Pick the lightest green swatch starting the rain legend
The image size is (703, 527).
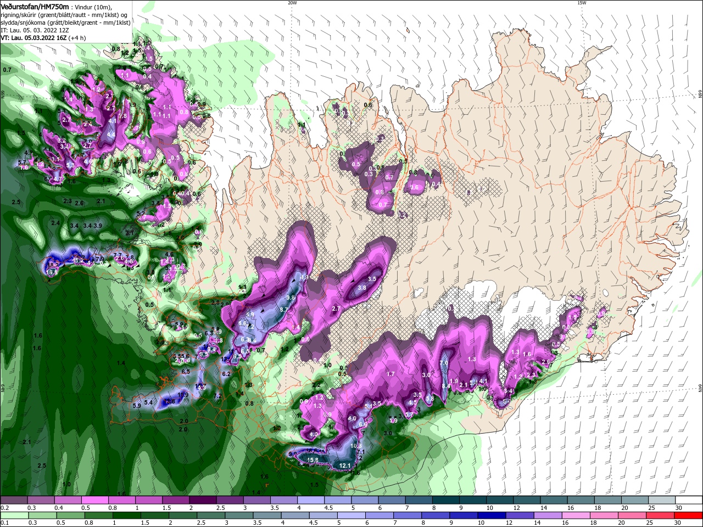click(14, 515)
